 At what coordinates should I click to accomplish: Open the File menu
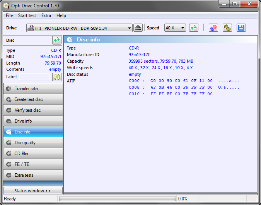9,15
